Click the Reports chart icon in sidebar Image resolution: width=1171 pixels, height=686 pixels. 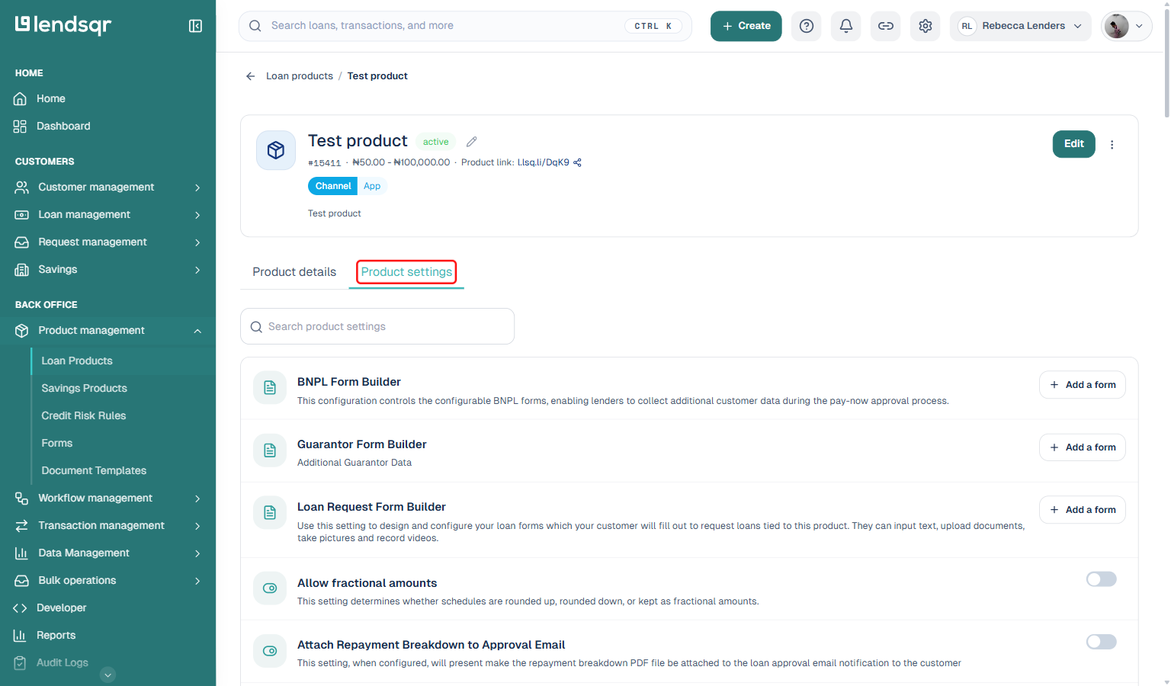(21, 636)
